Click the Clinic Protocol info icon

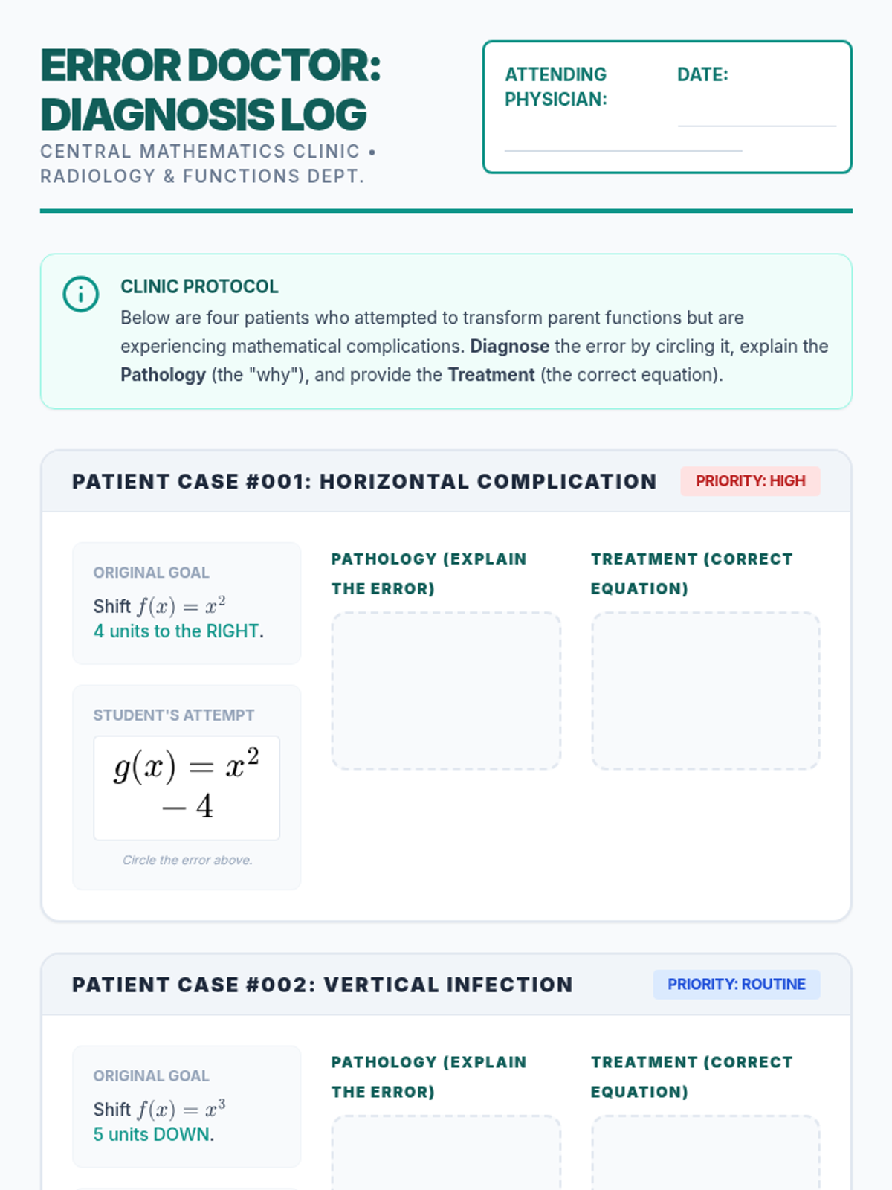tap(80, 294)
